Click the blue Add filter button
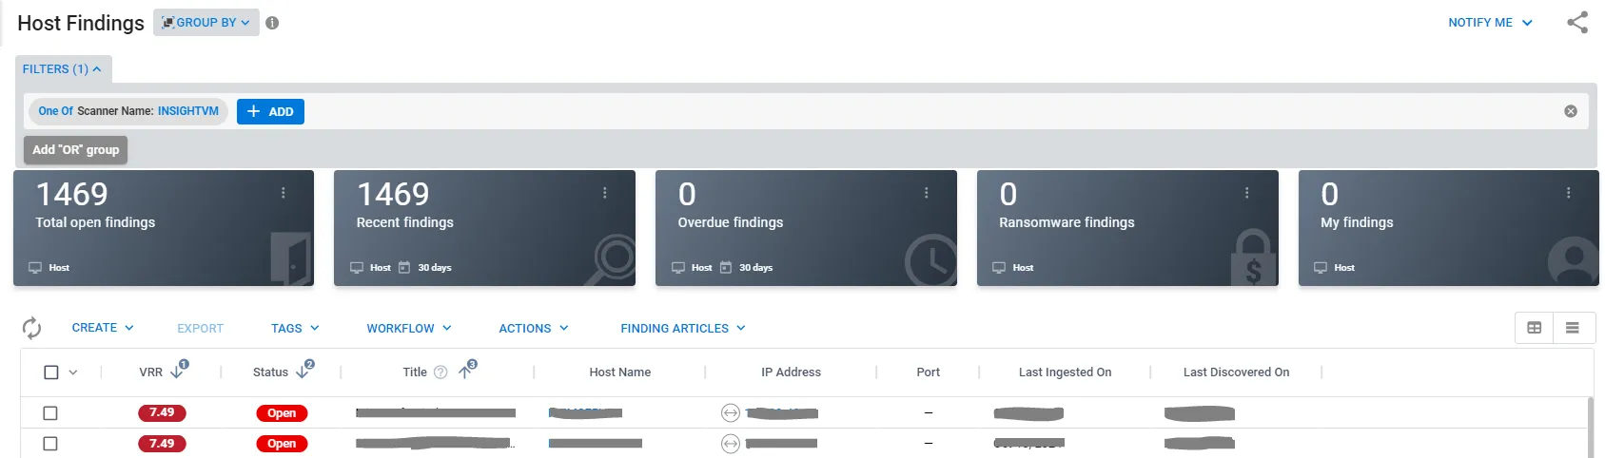The width and height of the screenshot is (1605, 458). pyautogui.click(x=270, y=112)
